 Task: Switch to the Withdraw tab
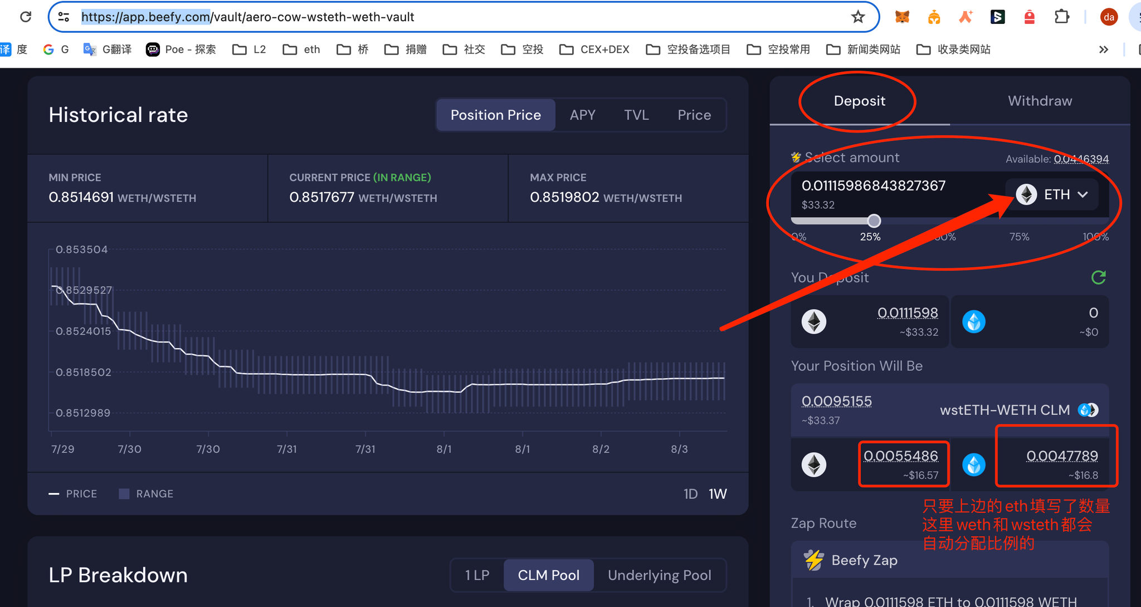(1040, 101)
